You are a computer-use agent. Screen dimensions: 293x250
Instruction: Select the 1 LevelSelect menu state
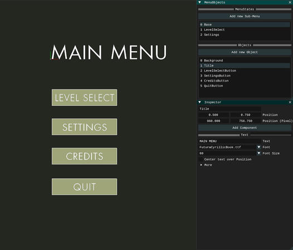click(x=245, y=29)
